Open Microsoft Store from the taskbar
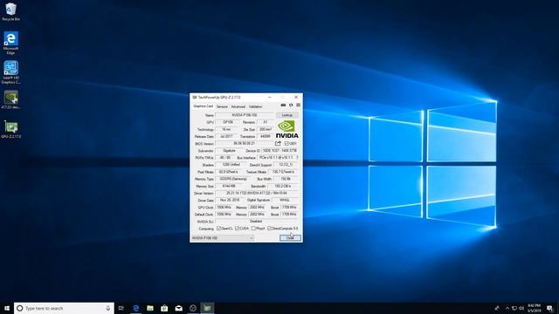Screen dimensions: 559x314 [164, 308]
